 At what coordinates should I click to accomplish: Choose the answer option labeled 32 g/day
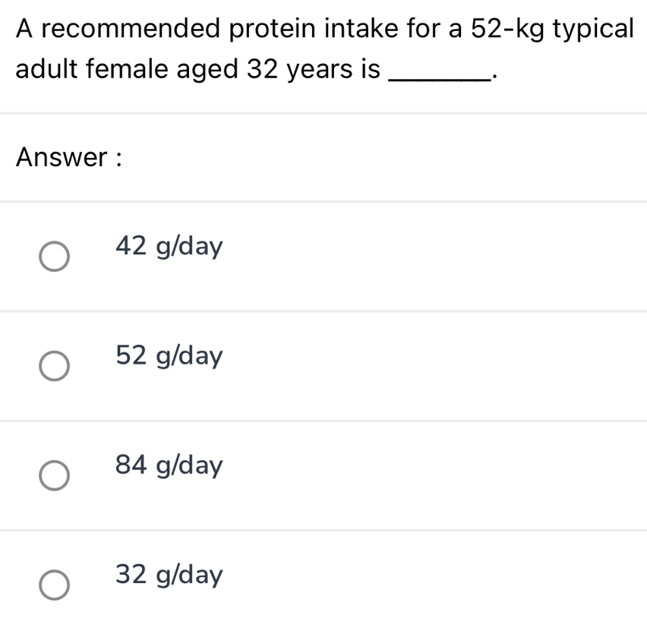tap(169, 575)
